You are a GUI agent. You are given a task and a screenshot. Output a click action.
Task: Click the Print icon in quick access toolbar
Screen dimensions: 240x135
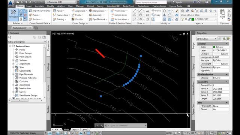coord(30,2)
